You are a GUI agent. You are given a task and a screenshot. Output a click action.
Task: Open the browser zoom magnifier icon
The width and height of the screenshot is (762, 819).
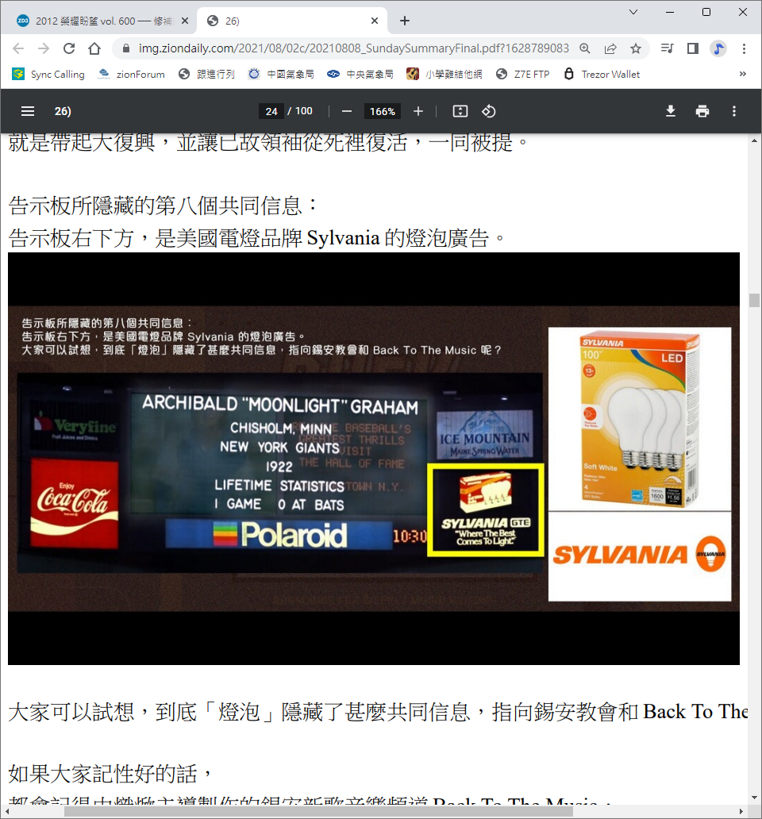pos(585,48)
